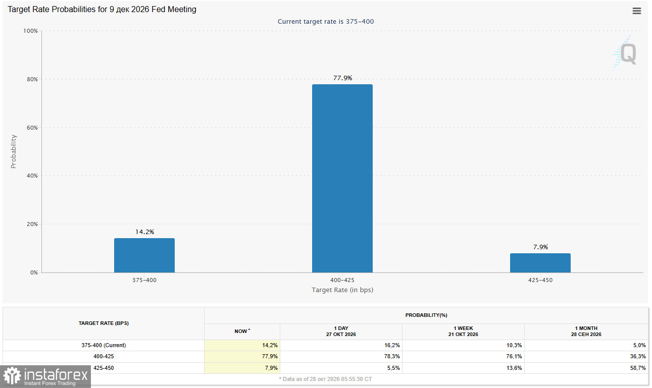The width and height of the screenshot is (652, 388).
Task: Click the NOW column header
Action: pyautogui.click(x=242, y=331)
